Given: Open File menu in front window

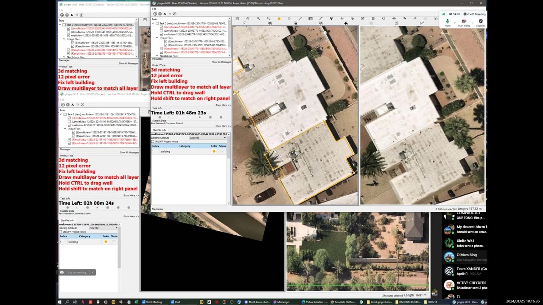Looking at the screenshot, I should coord(154,9).
